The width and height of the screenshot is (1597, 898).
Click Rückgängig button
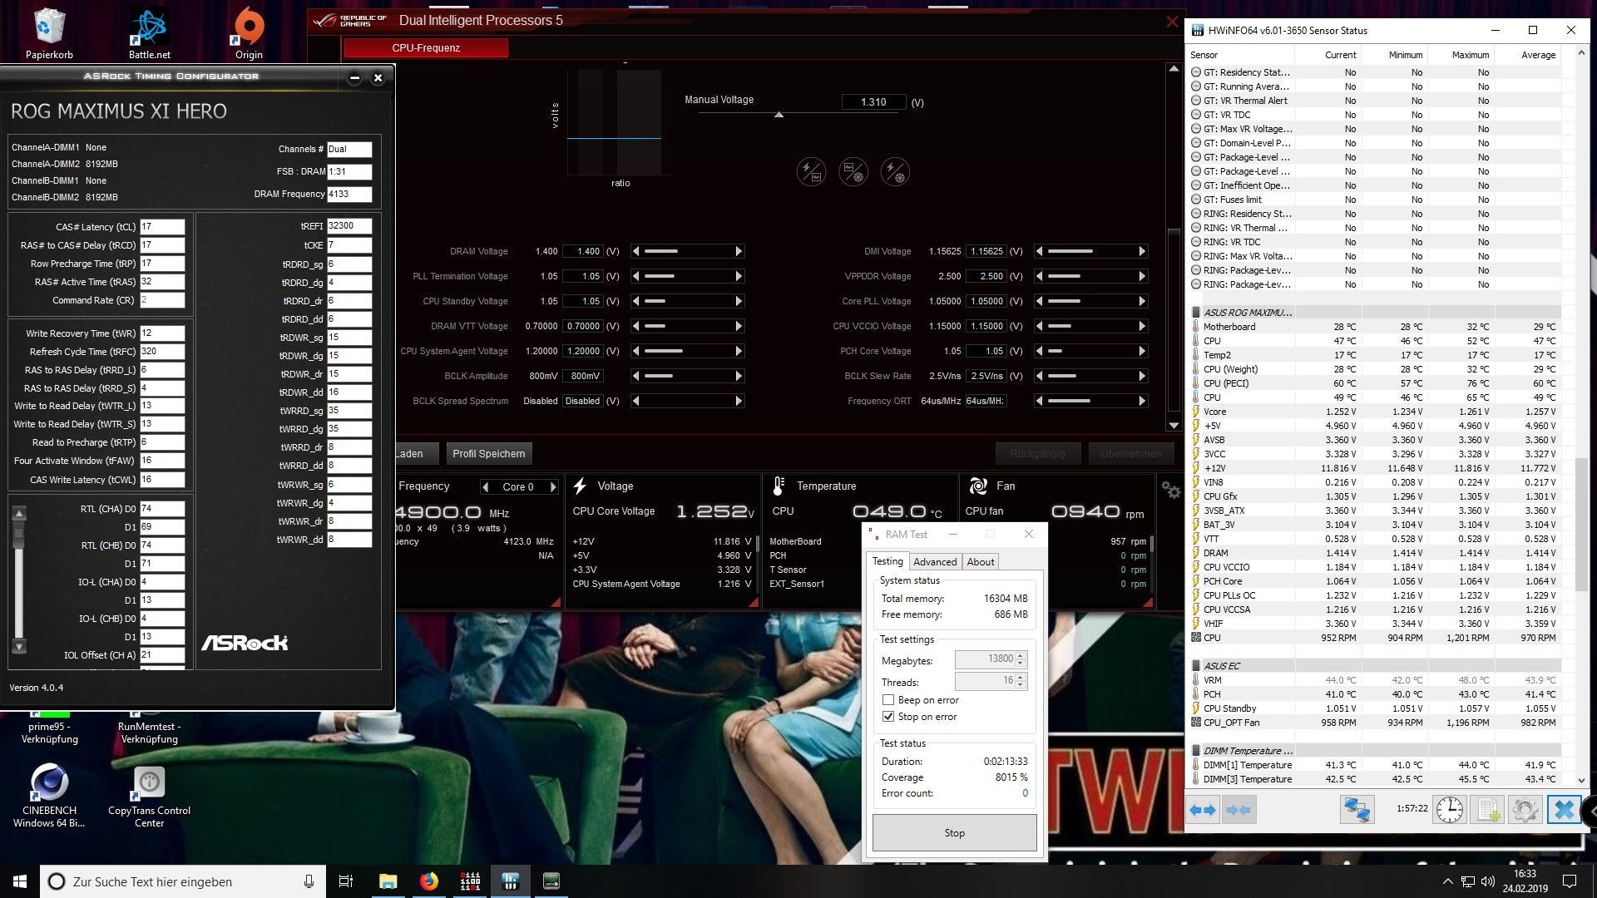[x=1037, y=454]
